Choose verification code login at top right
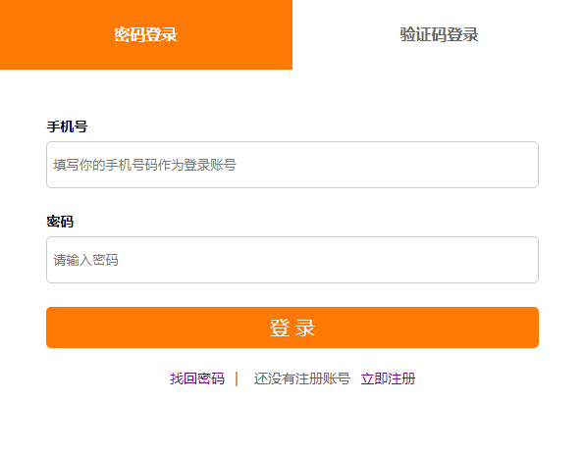Screen dimensions: 584x453 click(x=439, y=34)
